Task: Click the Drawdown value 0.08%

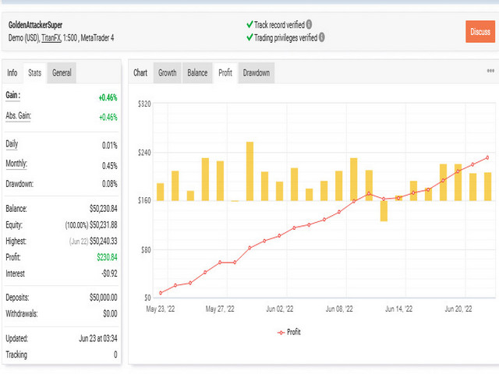Action: coord(109,184)
